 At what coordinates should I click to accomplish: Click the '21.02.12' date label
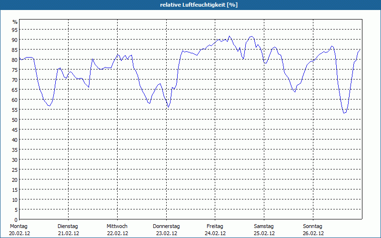(69, 234)
